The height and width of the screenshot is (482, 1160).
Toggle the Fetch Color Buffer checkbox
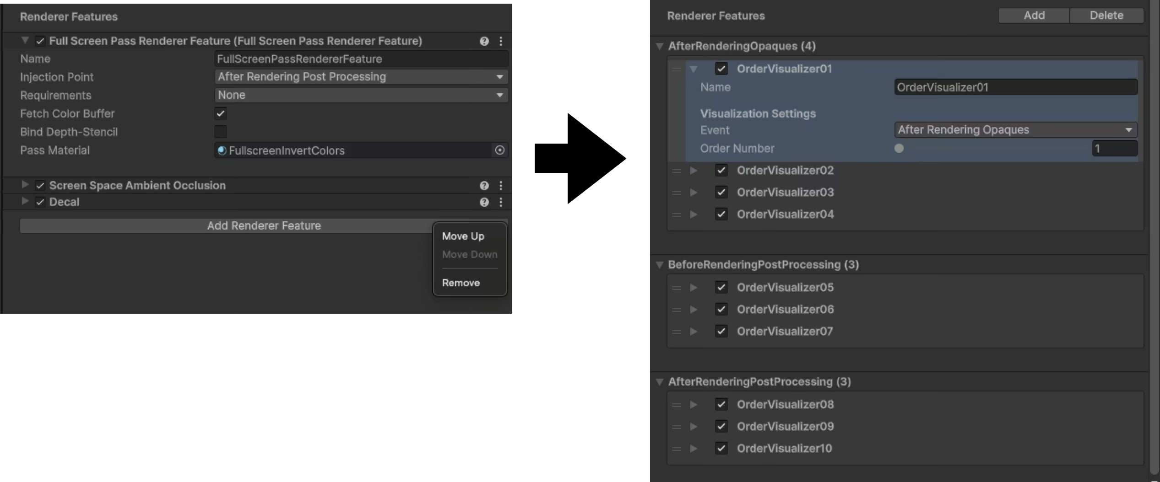(221, 113)
